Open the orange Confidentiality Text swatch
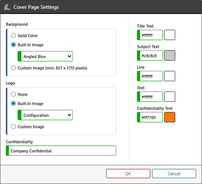This screenshot has height=184, width=202. [170, 117]
